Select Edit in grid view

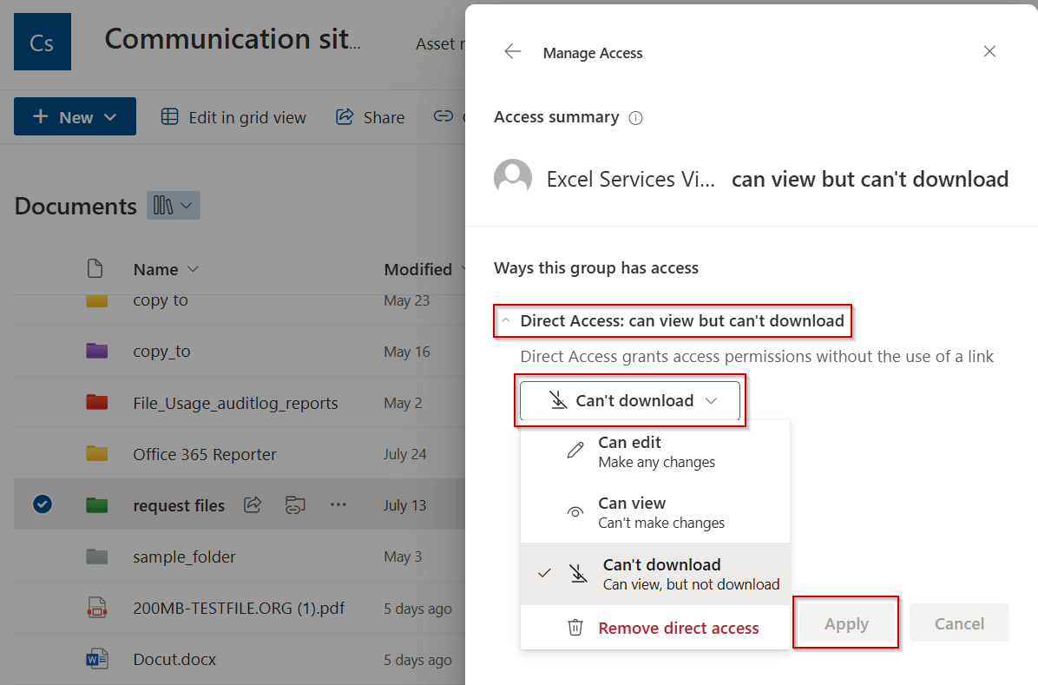click(233, 116)
